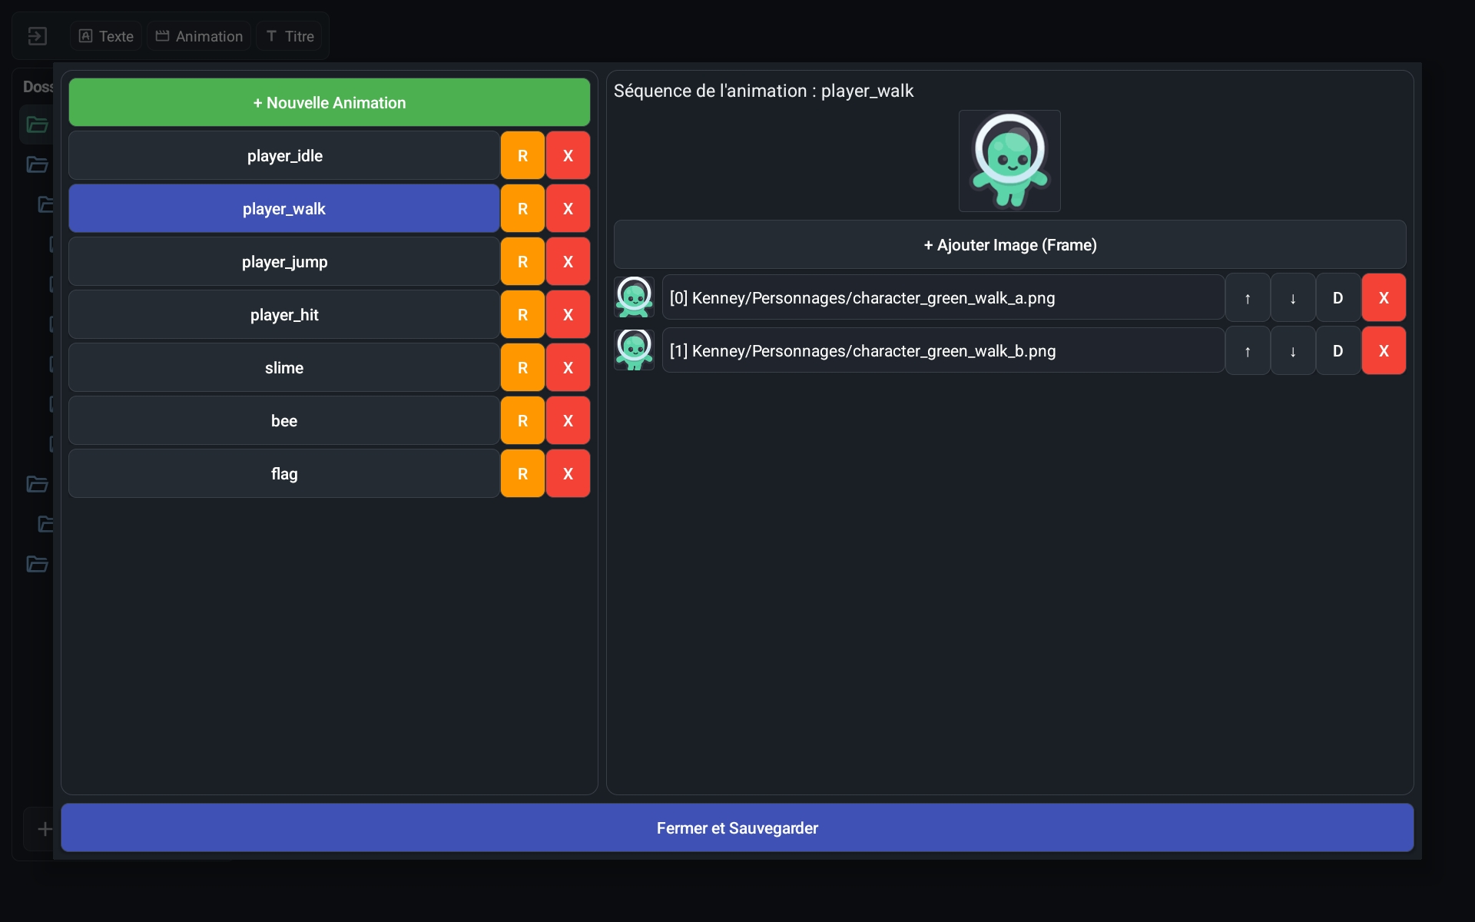The width and height of the screenshot is (1475, 922).
Task: Remove frame walk_a.png with X
Action: pyautogui.click(x=1384, y=297)
